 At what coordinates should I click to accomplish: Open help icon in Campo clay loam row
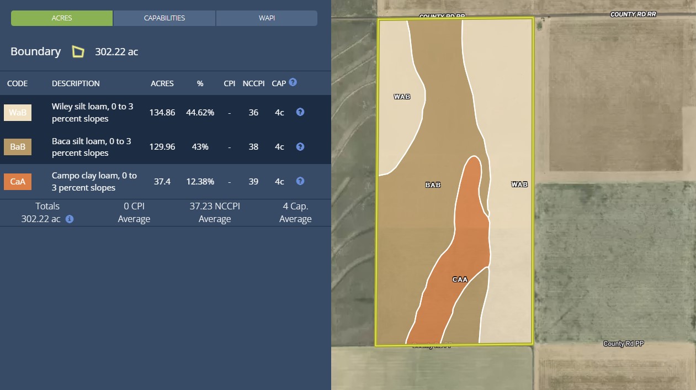[300, 181]
